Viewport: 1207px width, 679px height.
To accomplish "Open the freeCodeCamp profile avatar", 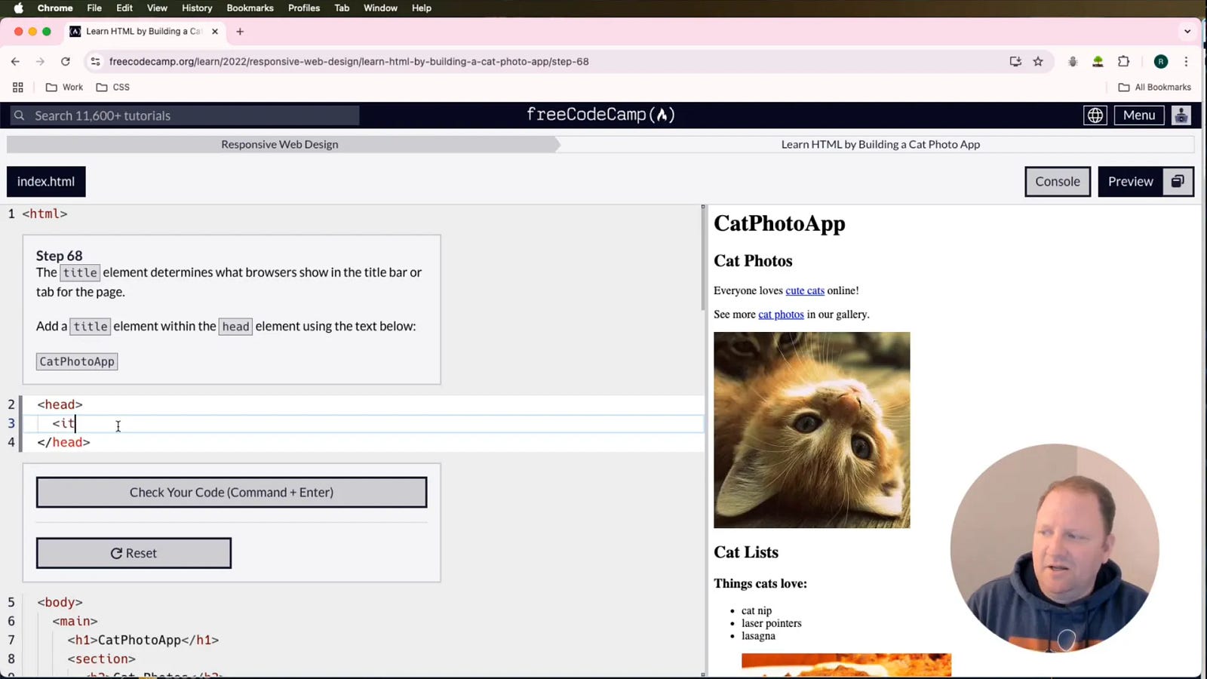I will point(1181,115).
